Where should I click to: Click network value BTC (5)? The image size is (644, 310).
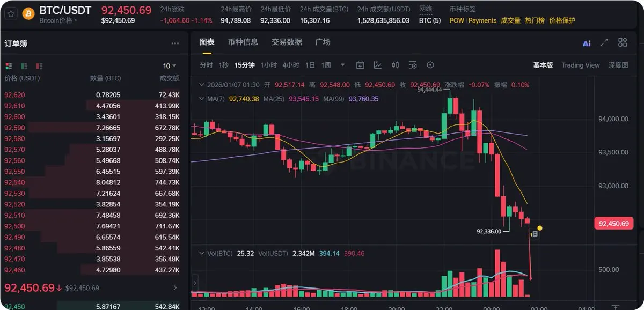430,20
